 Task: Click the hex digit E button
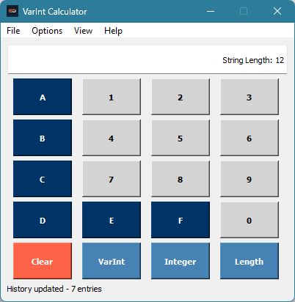click(x=112, y=220)
